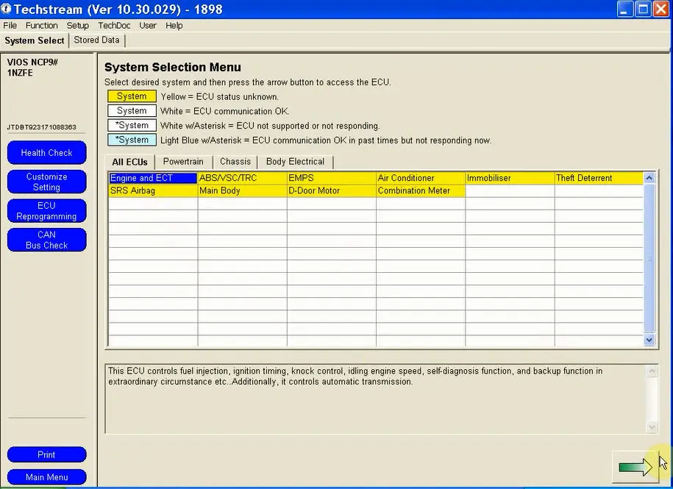Screen dimensions: 673x489
Task: Switch to the Powertrain tab
Action: [183, 162]
